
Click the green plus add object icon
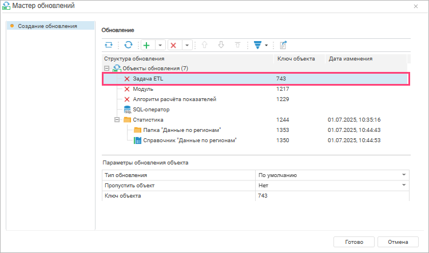click(147, 45)
